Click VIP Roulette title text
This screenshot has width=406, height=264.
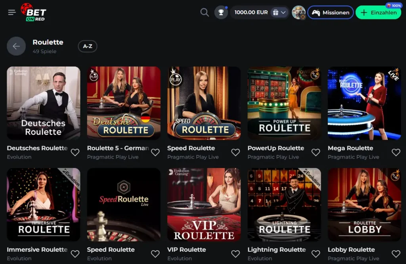186,249
